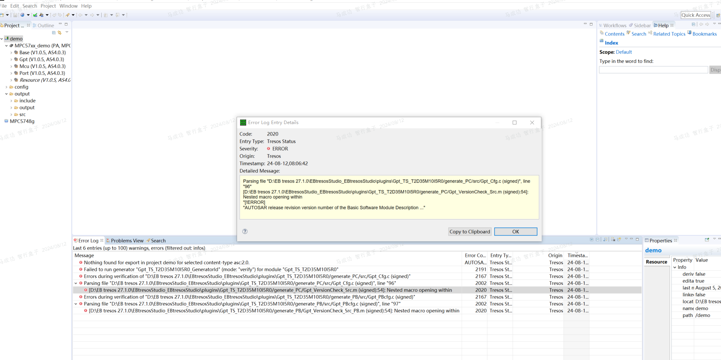The width and height of the screenshot is (721, 360).
Task: Click the Save icon in the toolbar
Action: [15, 15]
